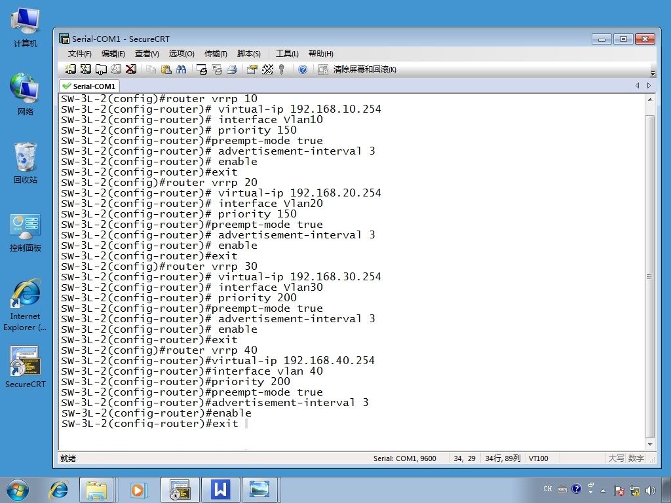Viewport: 671px width, 503px height.
Task: Click the language bar keyboard icon
Action: click(x=562, y=489)
